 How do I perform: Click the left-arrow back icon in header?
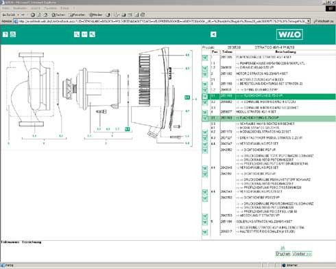[x=213, y=34]
